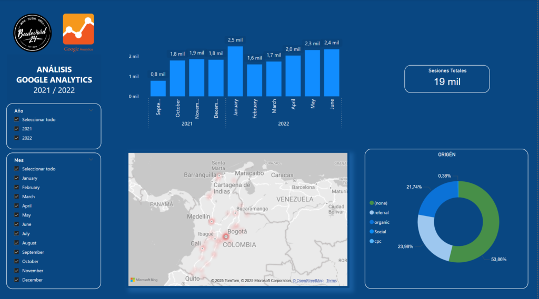Viewport: 539px width, 299px height.
Task: Select the September 2021 bar
Action: [x=158, y=89]
